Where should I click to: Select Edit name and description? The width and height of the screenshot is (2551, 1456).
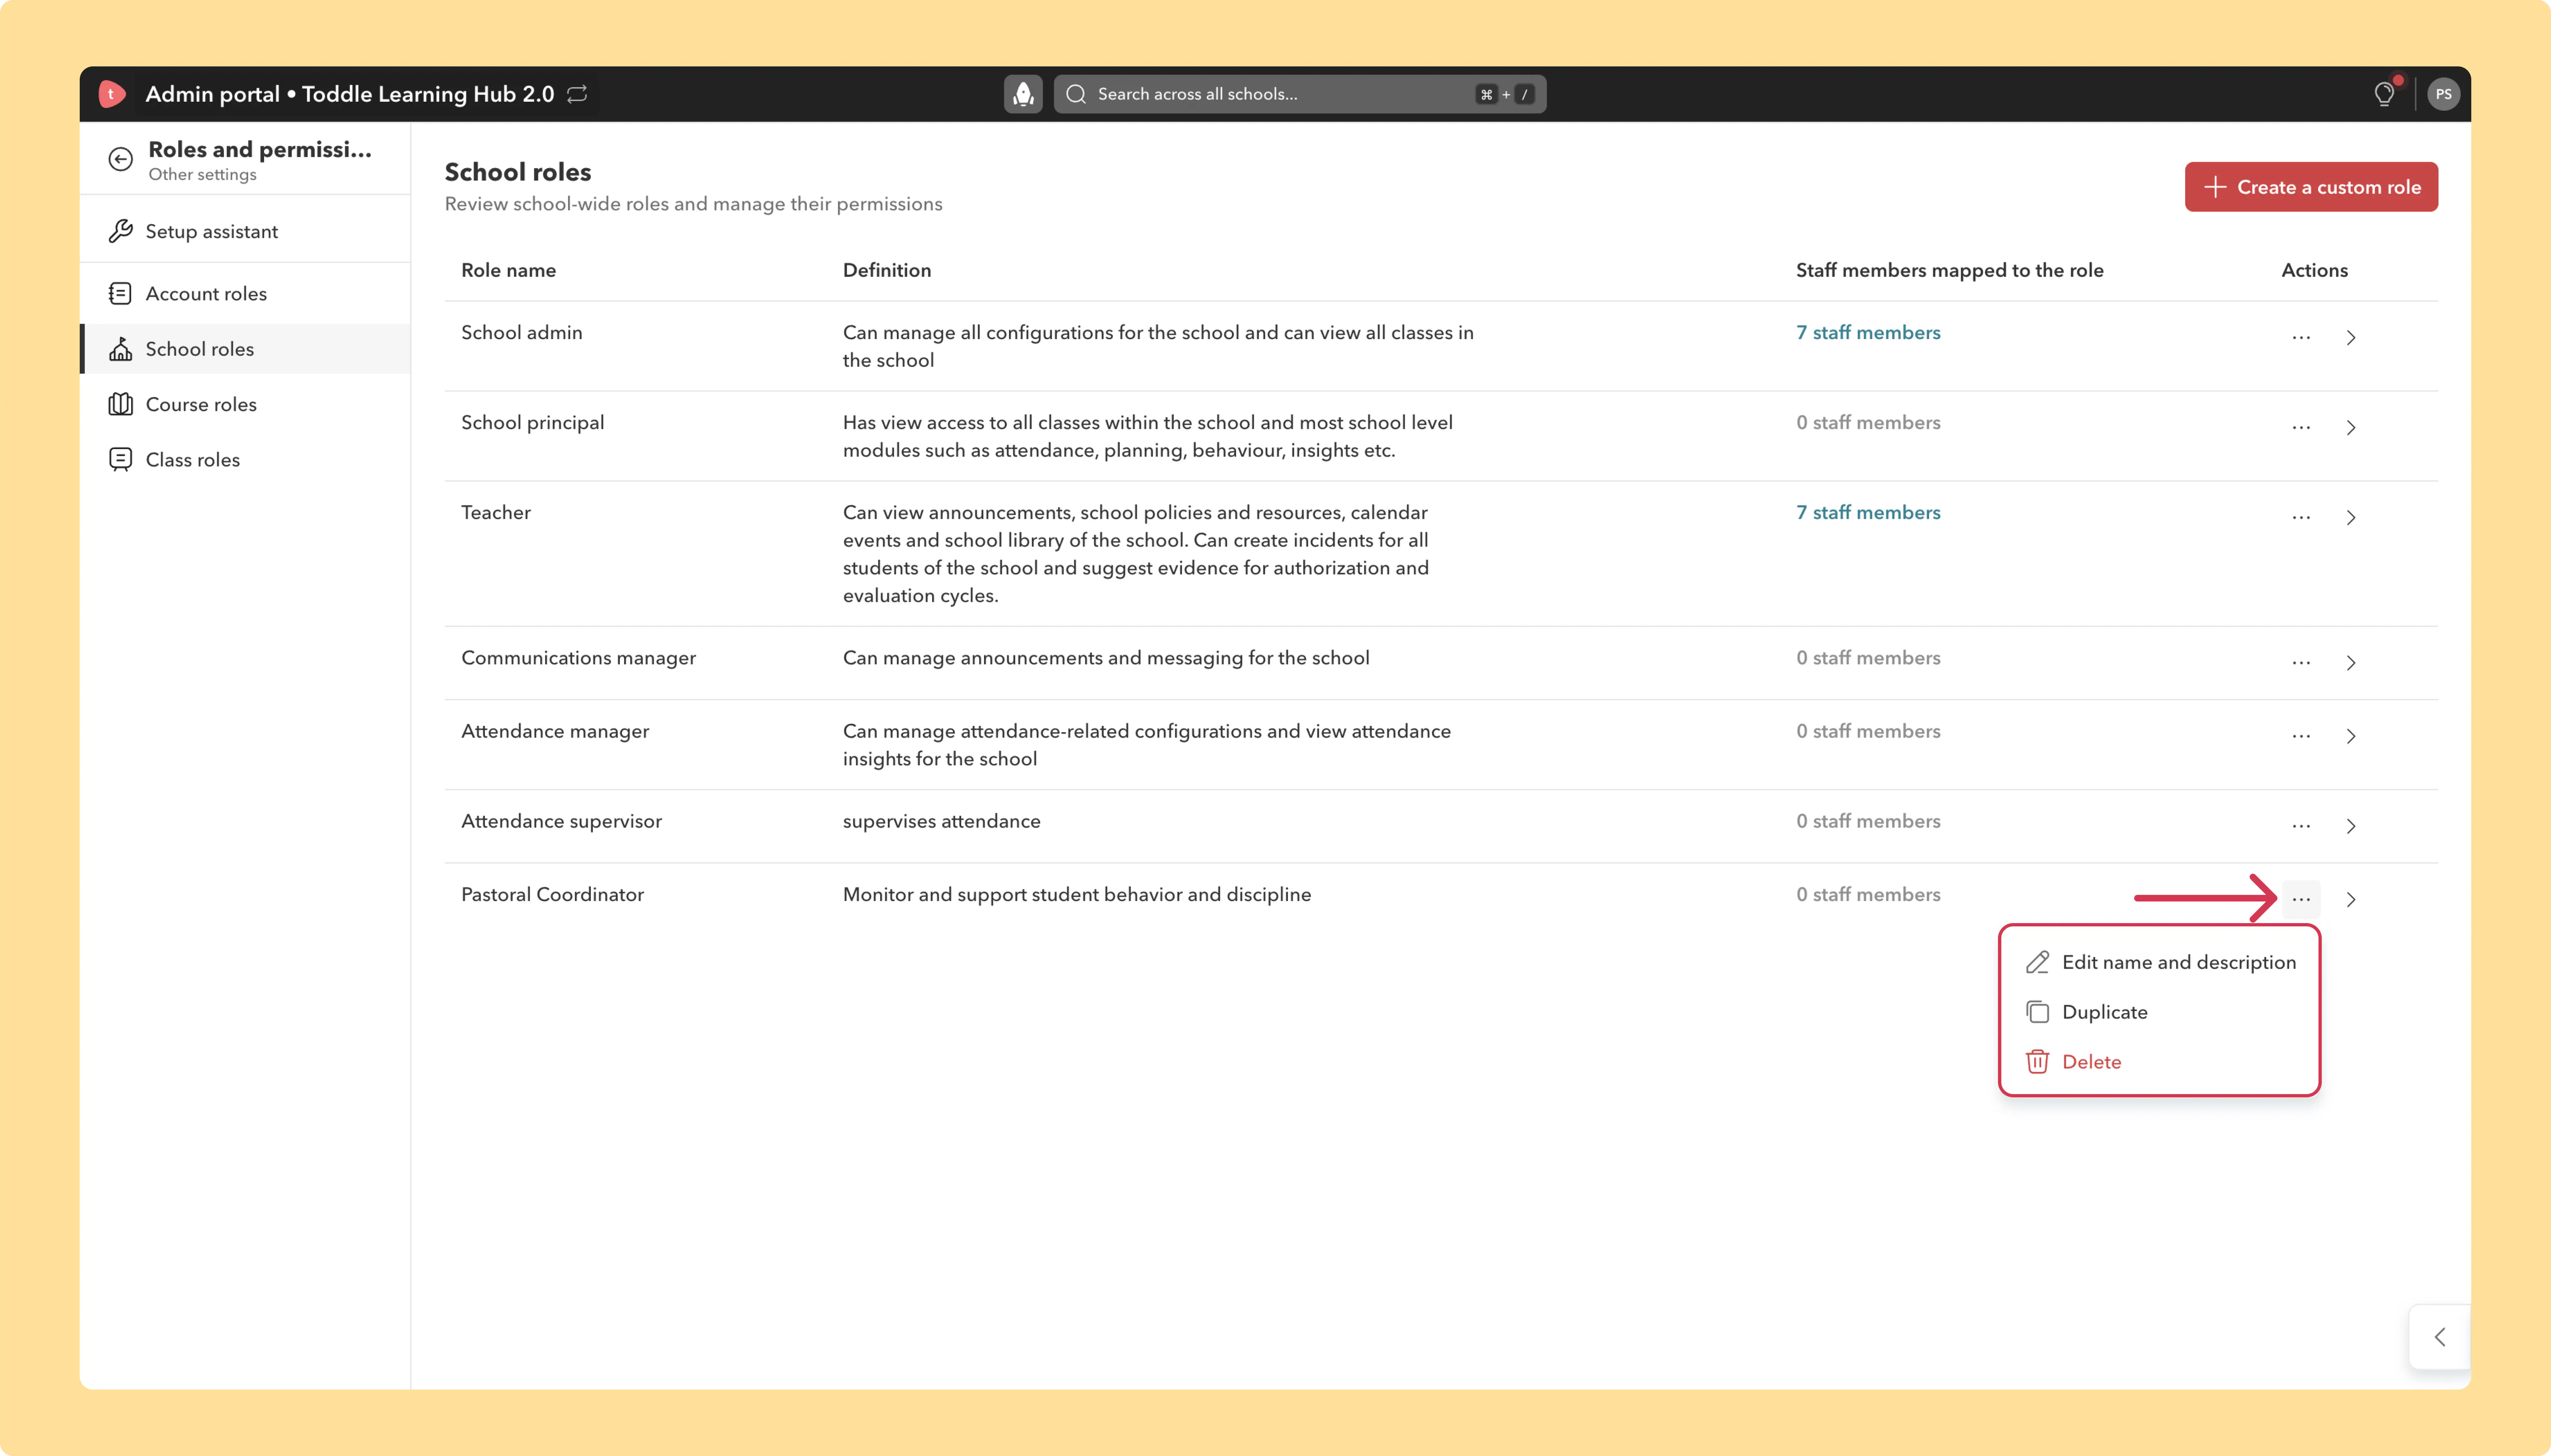(x=2160, y=962)
